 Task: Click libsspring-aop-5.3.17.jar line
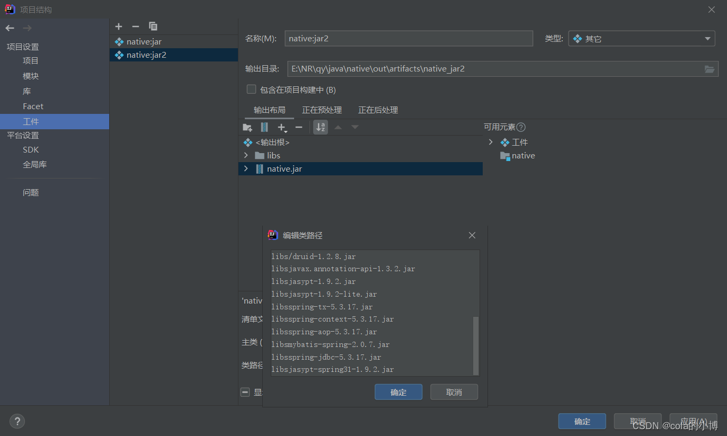pyautogui.click(x=324, y=332)
